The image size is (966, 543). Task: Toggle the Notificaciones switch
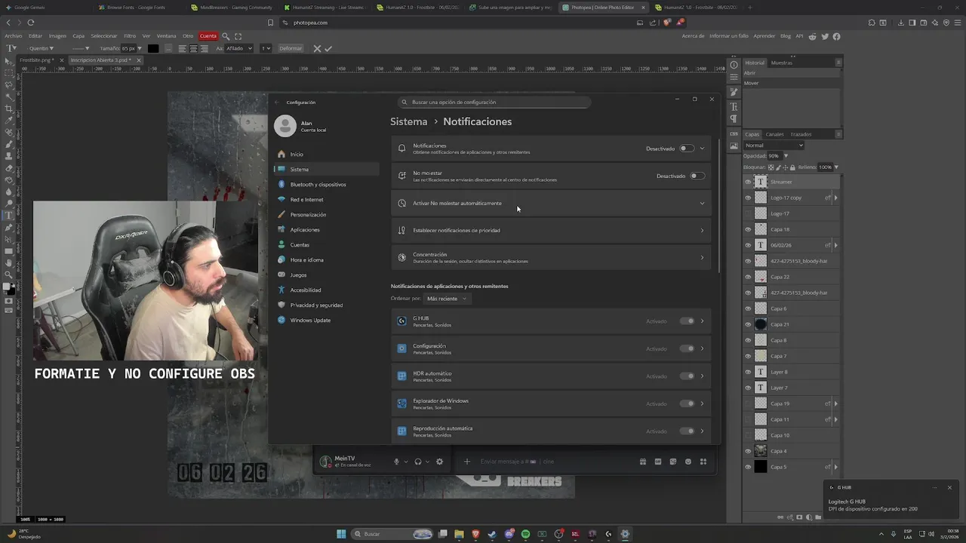point(686,149)
